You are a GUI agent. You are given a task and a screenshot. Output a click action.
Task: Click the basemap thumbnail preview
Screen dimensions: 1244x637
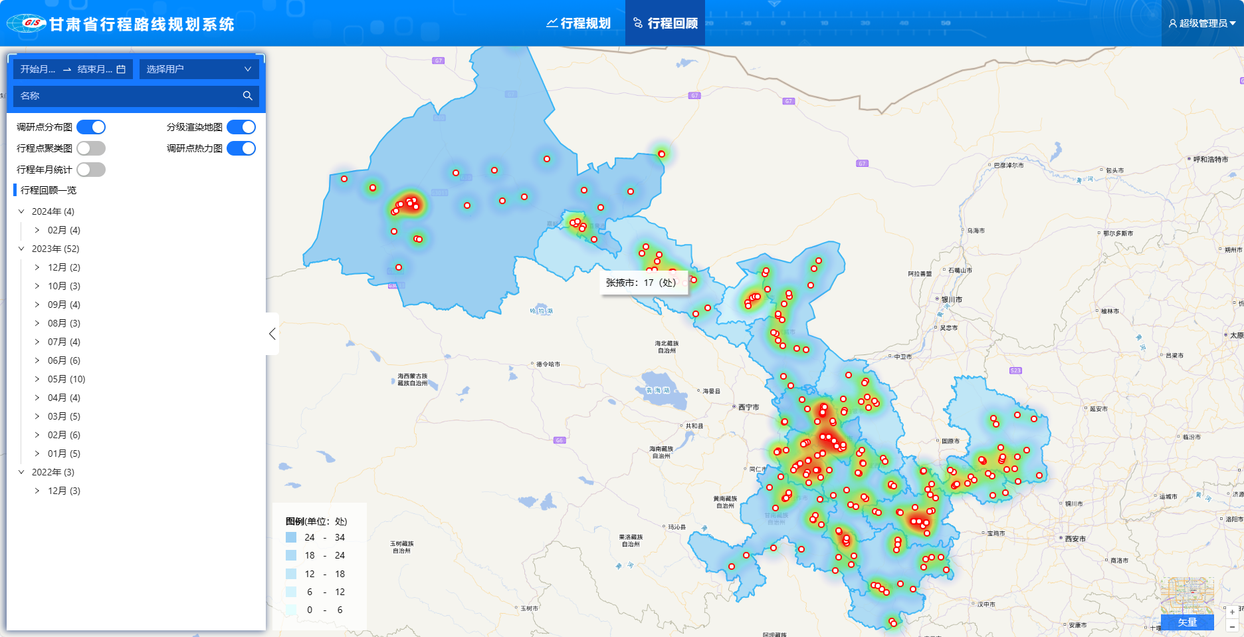[x=1188, y=595]
